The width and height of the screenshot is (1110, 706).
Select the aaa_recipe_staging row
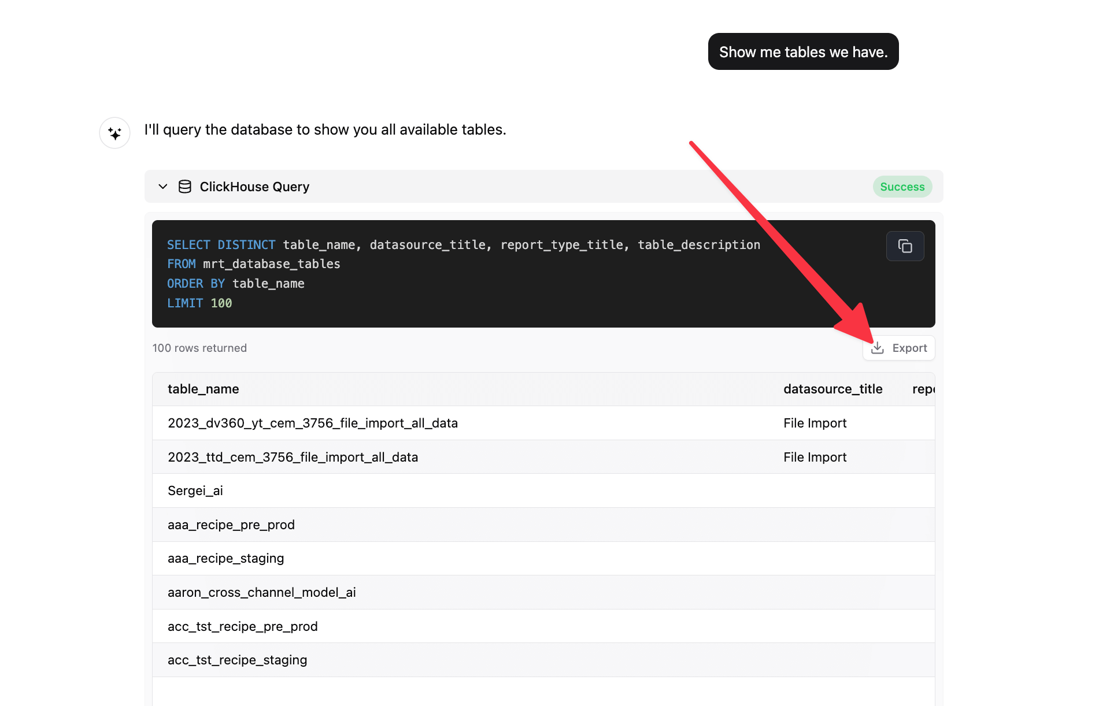(x=225, y=558)
